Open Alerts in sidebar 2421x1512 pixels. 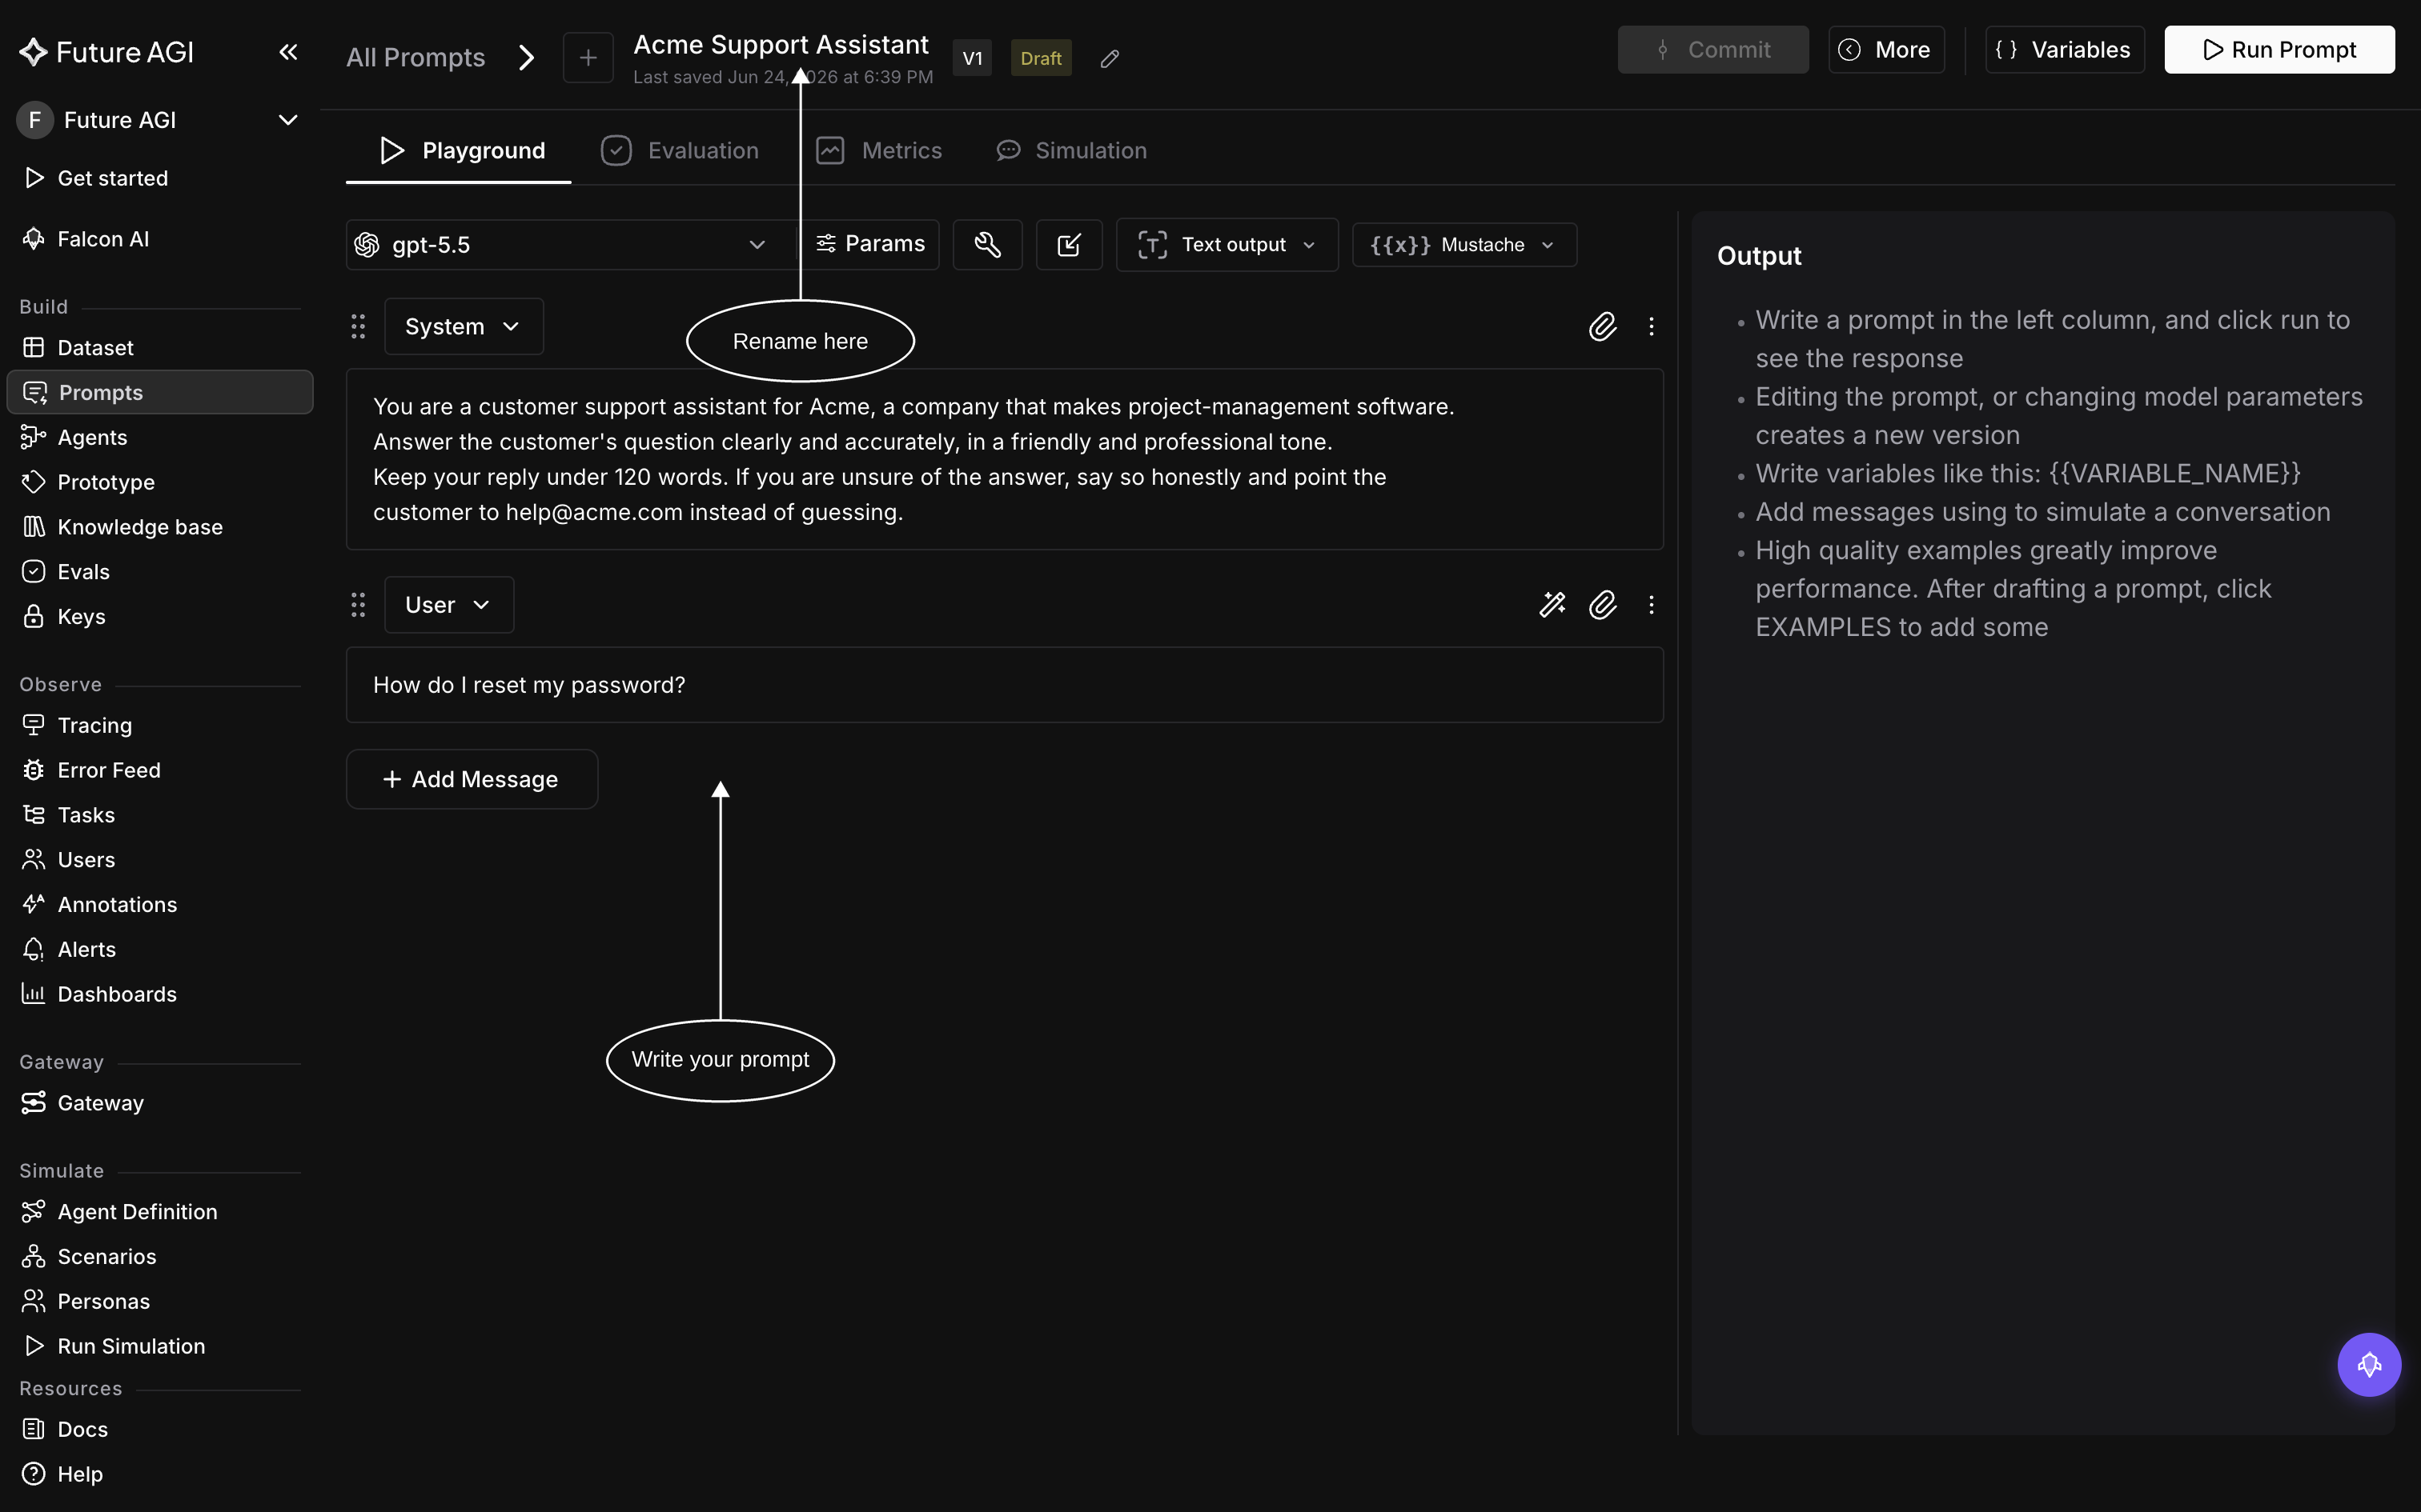pyautogui.click(x=160, y=950)
